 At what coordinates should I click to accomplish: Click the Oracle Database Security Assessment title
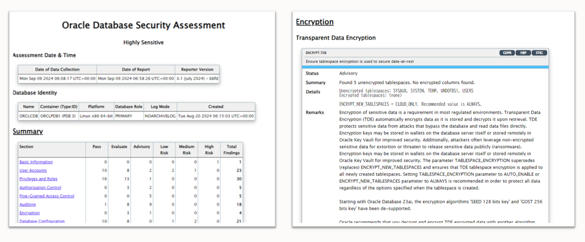pos(143,25)
